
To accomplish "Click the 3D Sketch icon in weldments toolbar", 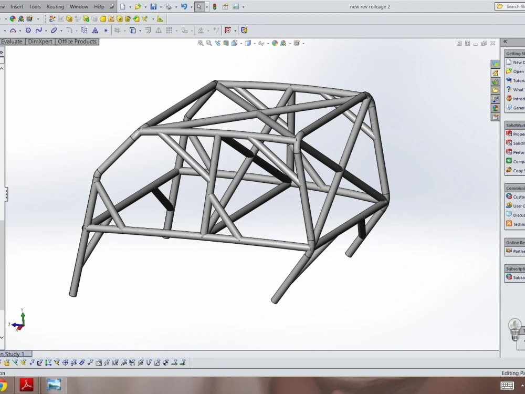I will tap(52, 19).
